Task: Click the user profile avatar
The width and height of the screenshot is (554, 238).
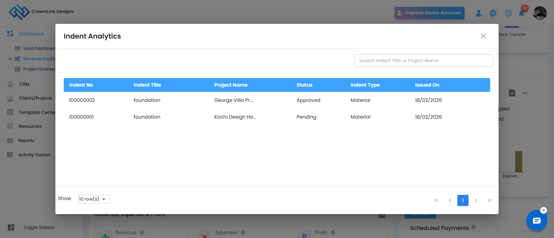Action: tap(540, 13)
